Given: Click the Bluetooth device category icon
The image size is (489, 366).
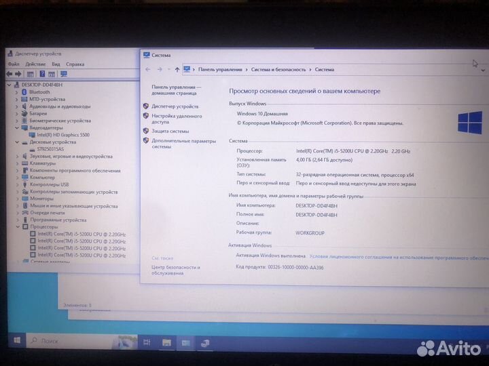Looking at the screenshot, I should tap(24, 91).
